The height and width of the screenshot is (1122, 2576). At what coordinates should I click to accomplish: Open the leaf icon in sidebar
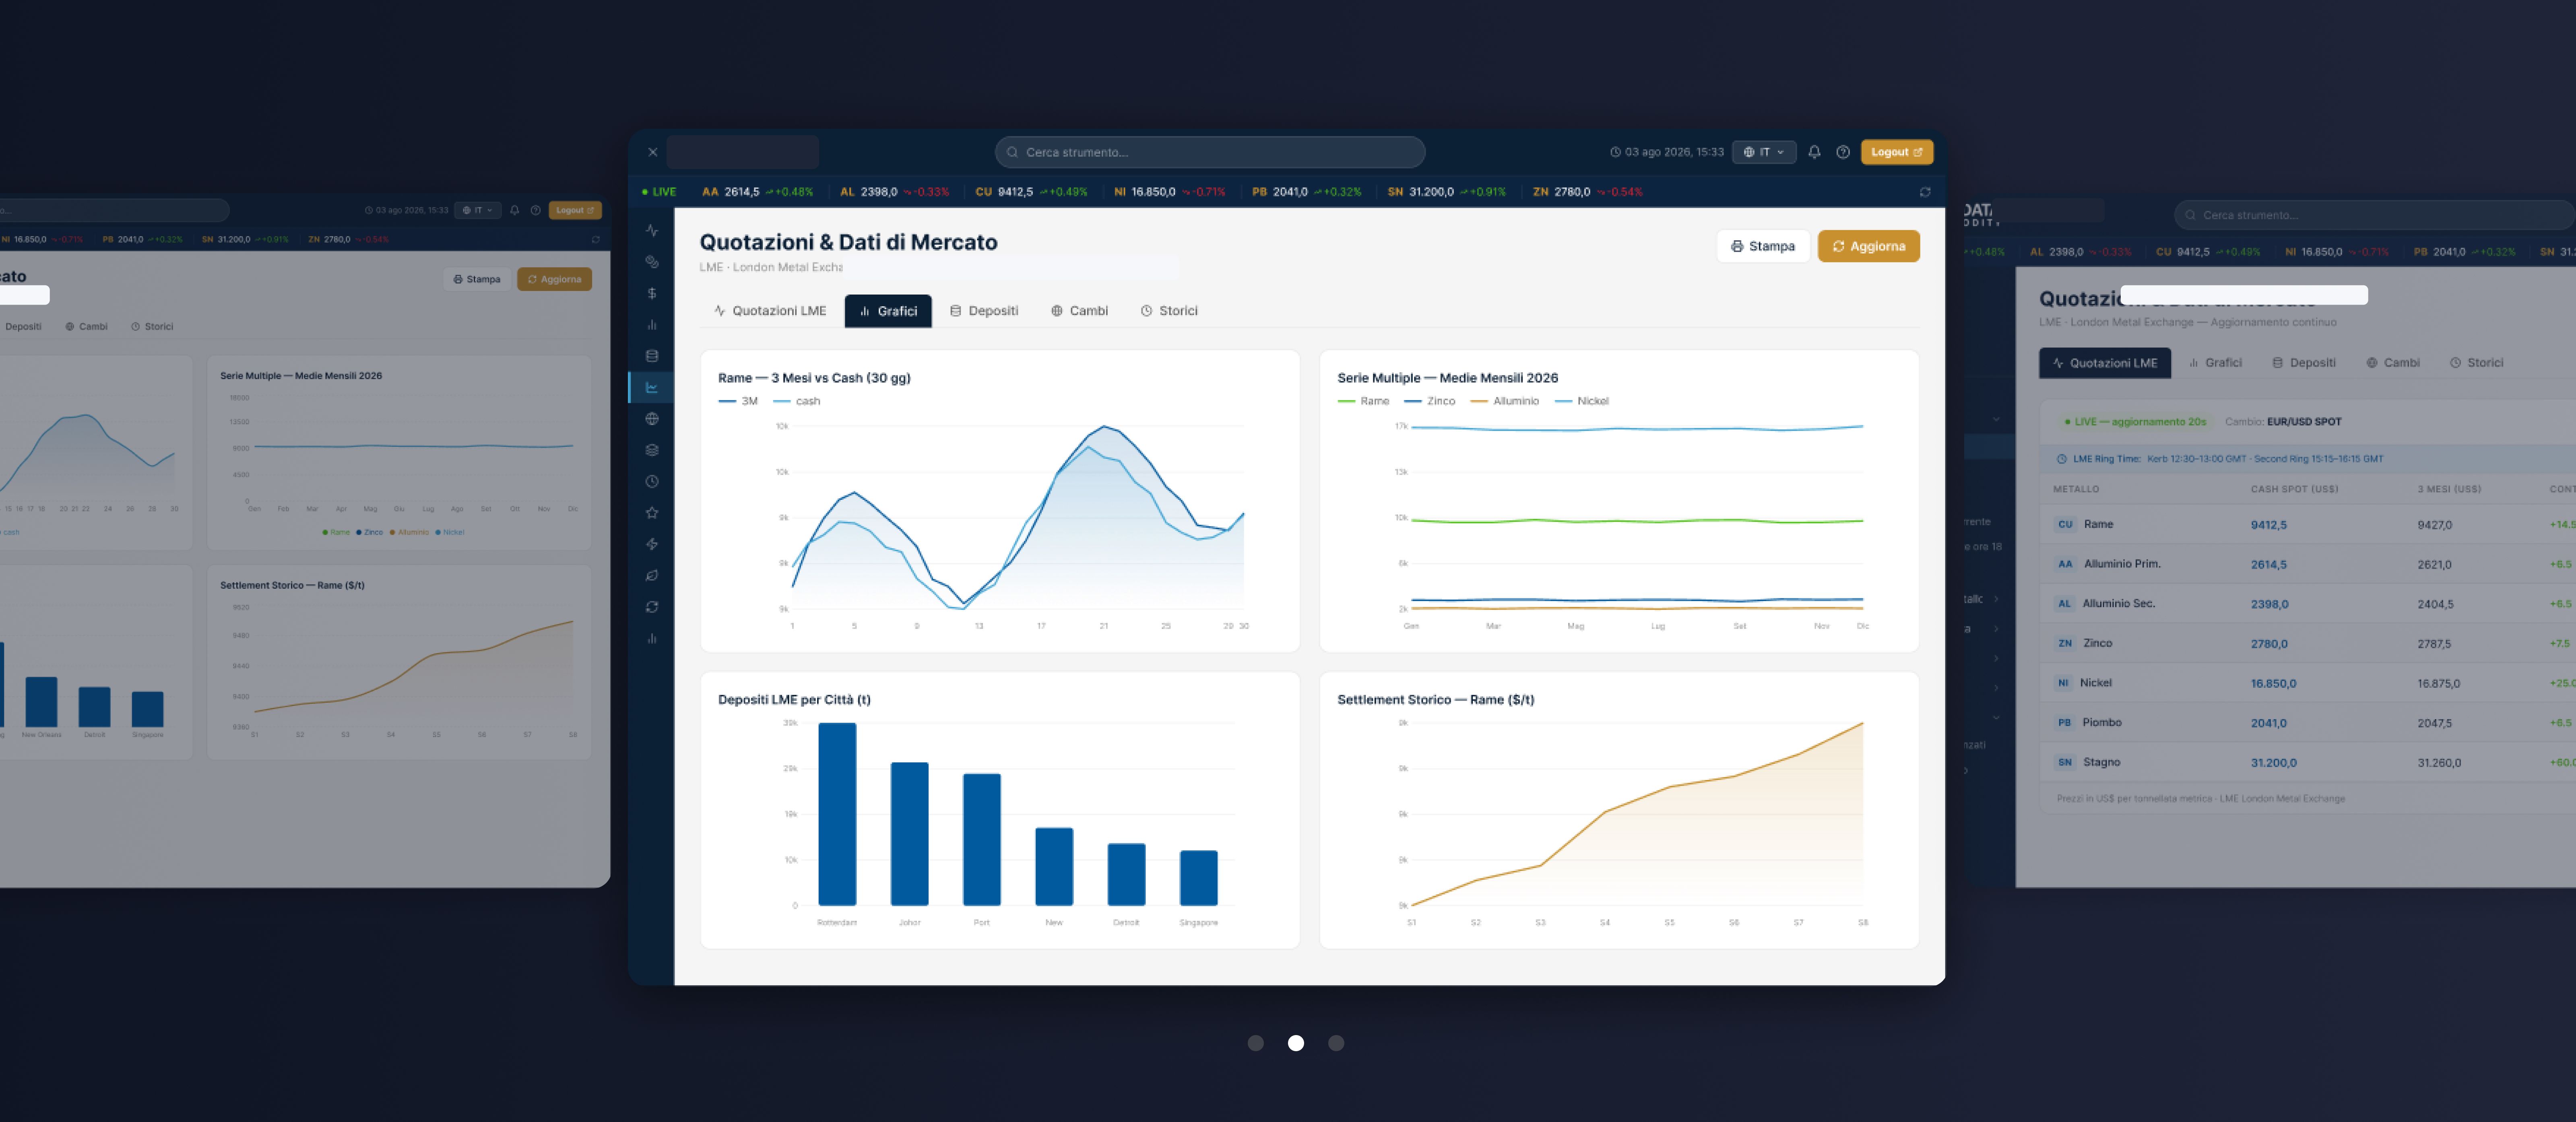pos(652,575)
